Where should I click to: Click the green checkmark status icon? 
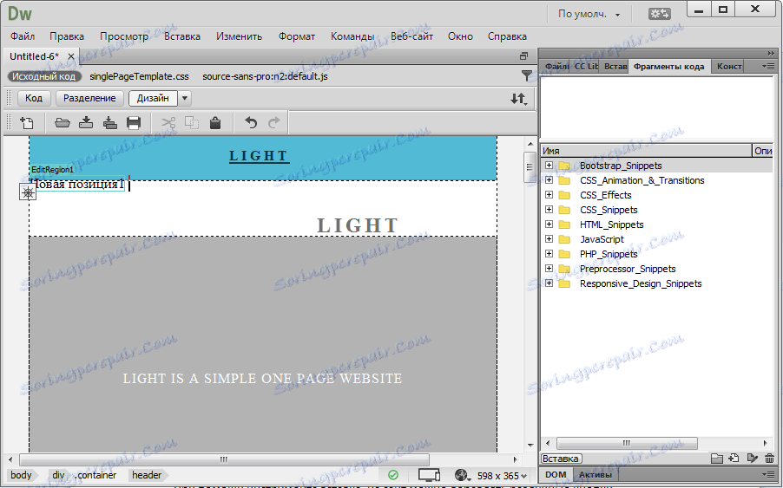pyautogui.click(x=393, y=475)
